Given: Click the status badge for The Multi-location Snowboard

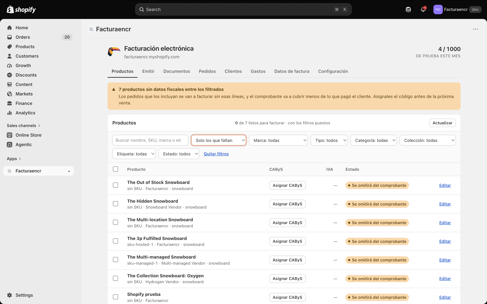Looking at the screenshot, I should coord(377,223).
